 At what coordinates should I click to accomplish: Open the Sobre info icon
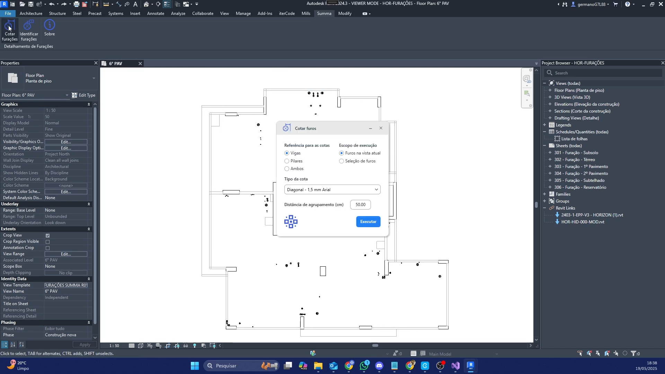point(50,25)
